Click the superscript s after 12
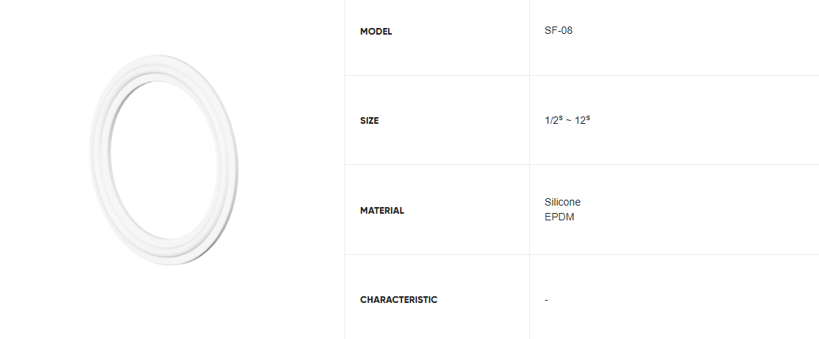This screenshot has width=819, height=339. click(x=587, y=116)
